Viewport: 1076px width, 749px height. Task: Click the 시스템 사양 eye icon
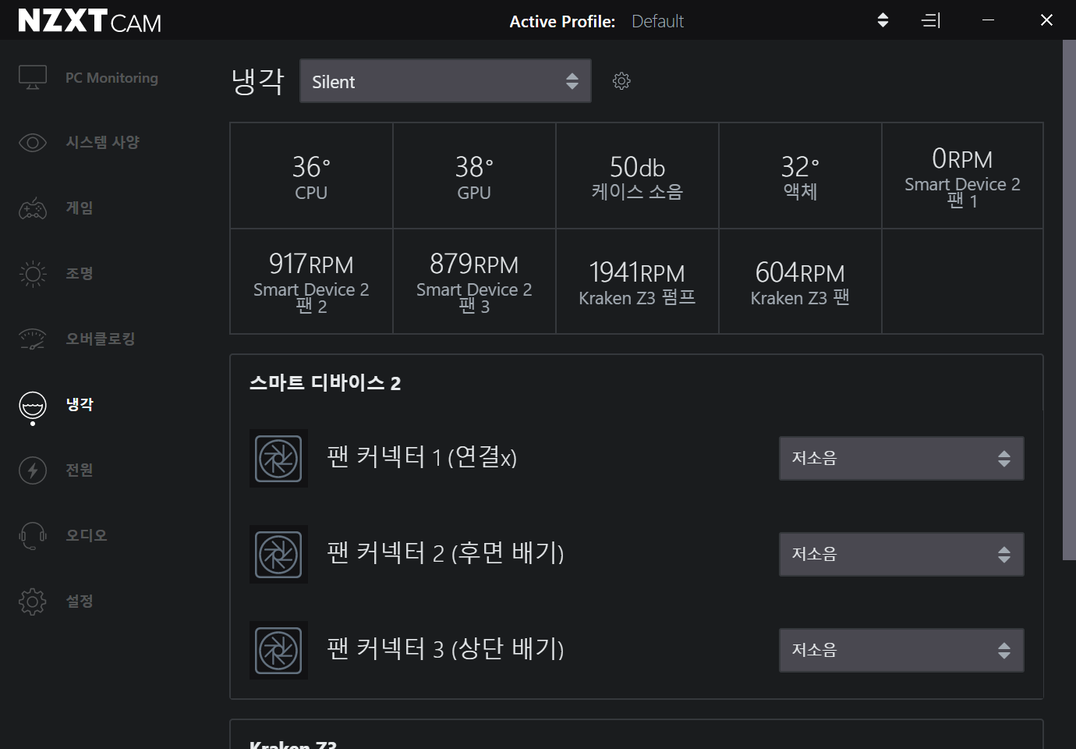tap(33, 143)
